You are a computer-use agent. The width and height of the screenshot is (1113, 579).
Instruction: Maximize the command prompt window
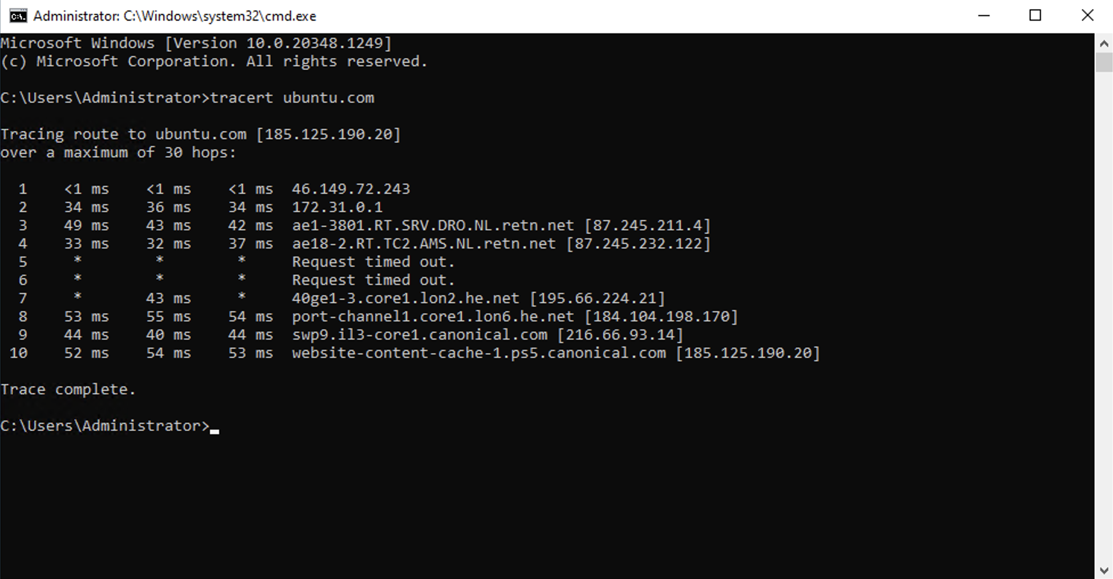pyautogui.click(x=1035, y=16)
